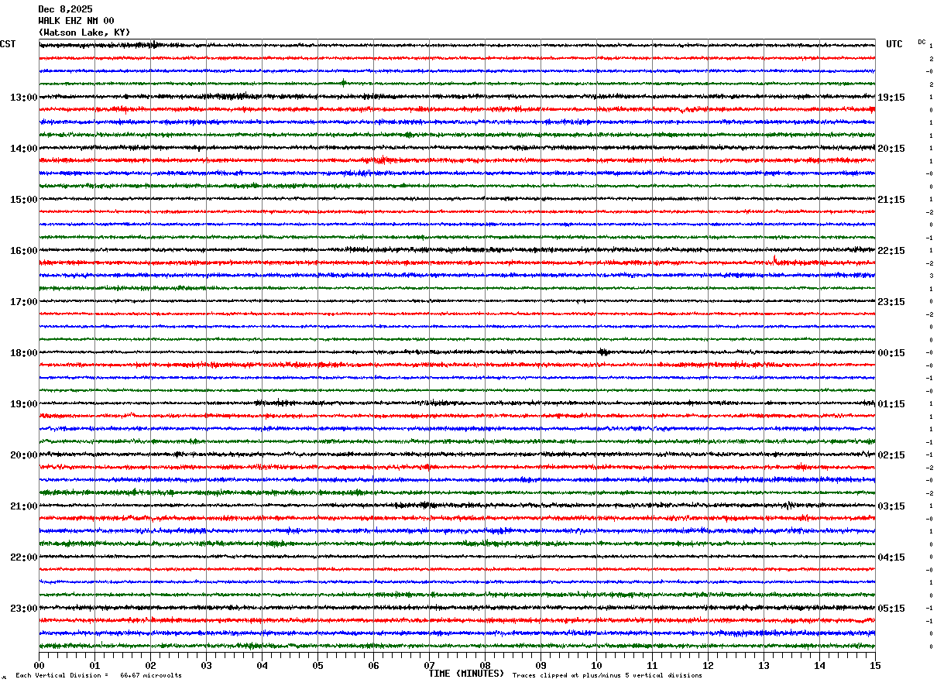Click the 04:15 UTC time label
This screenshot has height=686, width=937.
click(891, 557)
